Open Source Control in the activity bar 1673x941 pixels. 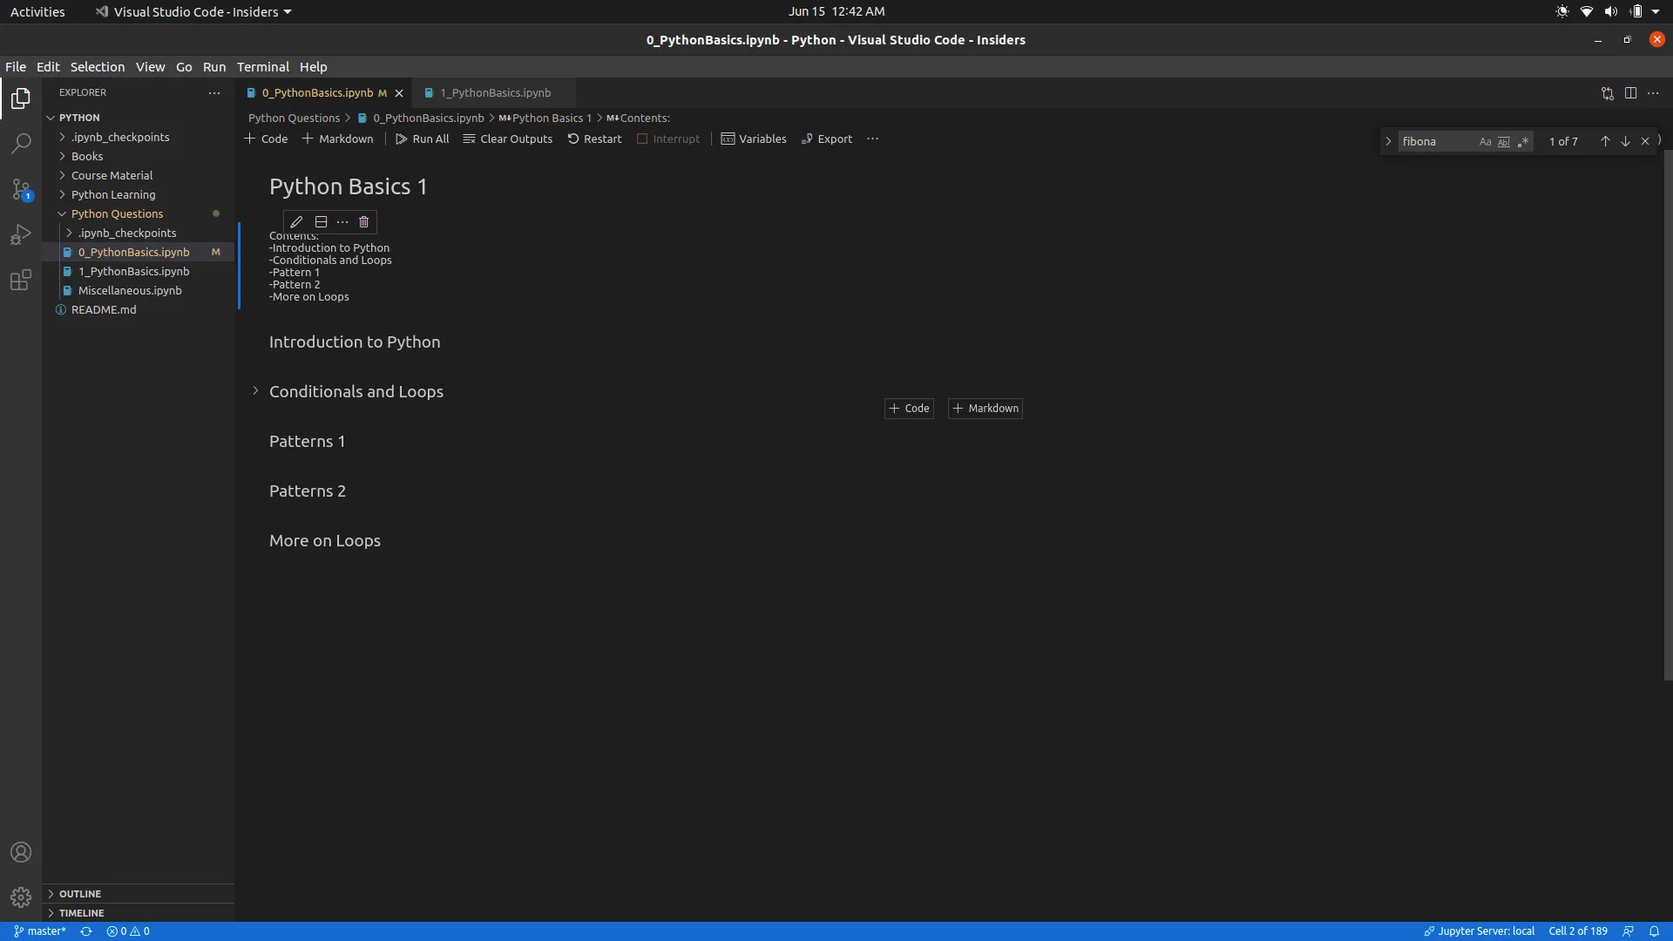[x=19, y=189]
